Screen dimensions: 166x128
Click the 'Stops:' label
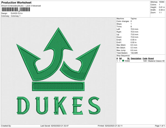119,24
